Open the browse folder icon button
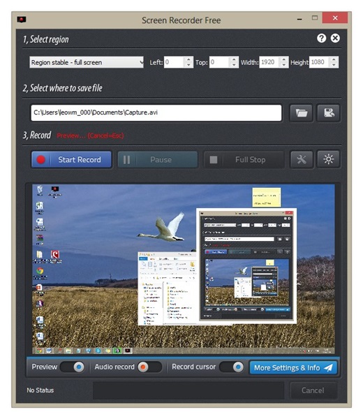 point(302,112)
